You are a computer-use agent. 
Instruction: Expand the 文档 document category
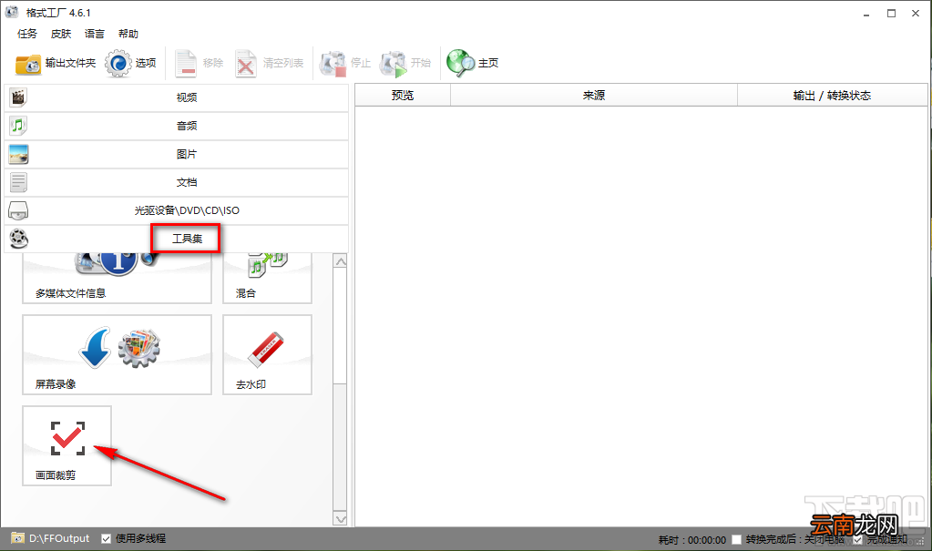click(x=177, y=182)
